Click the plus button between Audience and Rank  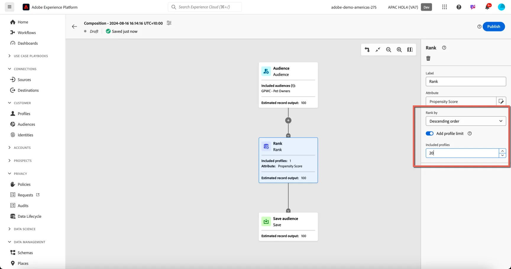pos(288,120)
